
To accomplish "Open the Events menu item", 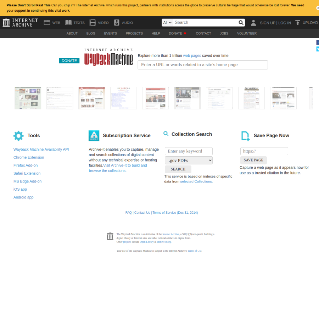I will [x=111, y=34].
